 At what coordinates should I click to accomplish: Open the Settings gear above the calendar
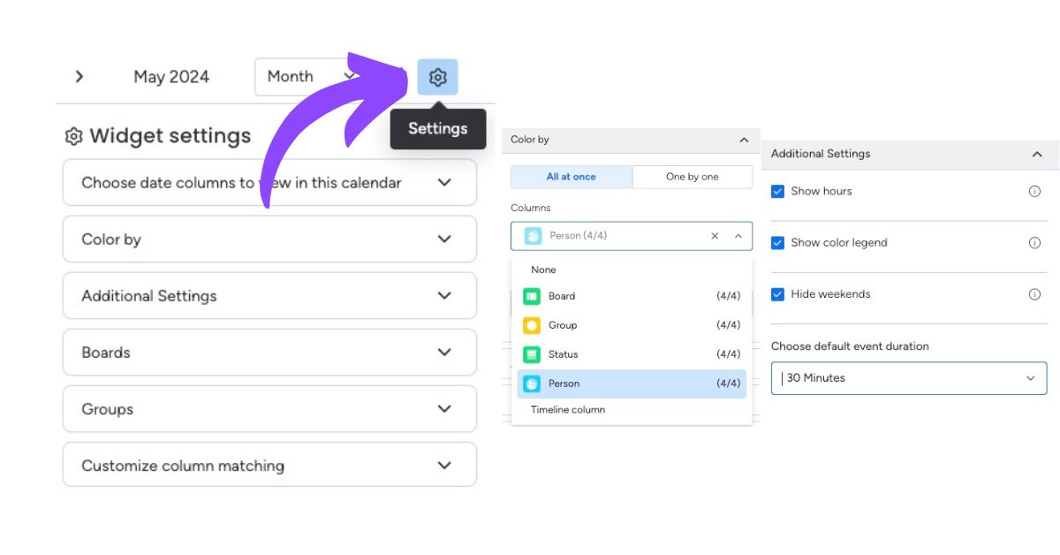[x=438, y=77]
